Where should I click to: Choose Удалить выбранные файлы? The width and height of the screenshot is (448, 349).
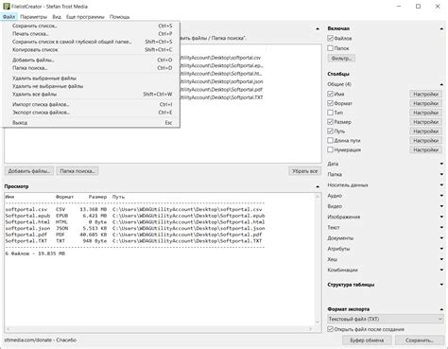[x=92, y=79]
